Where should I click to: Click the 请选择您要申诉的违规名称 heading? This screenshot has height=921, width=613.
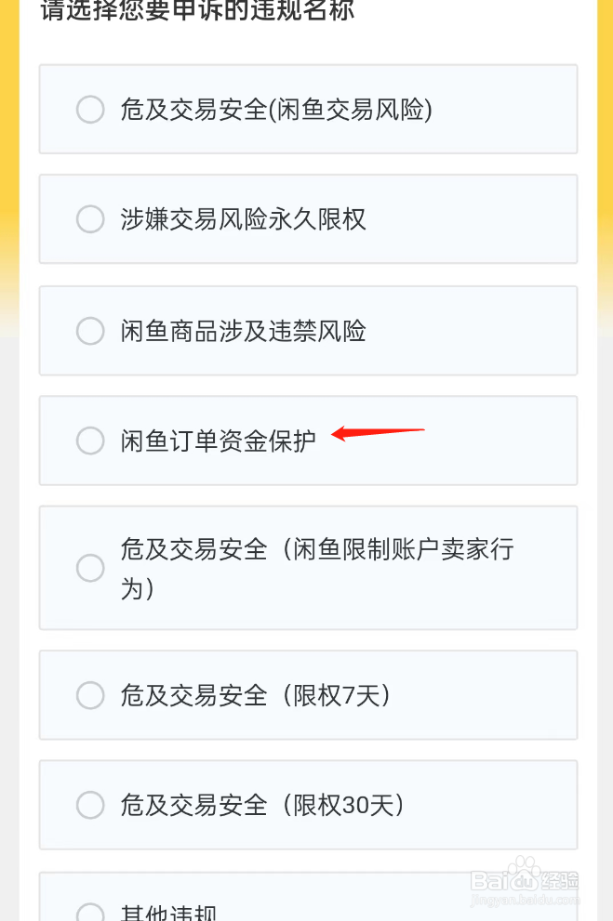pos(197,9)
